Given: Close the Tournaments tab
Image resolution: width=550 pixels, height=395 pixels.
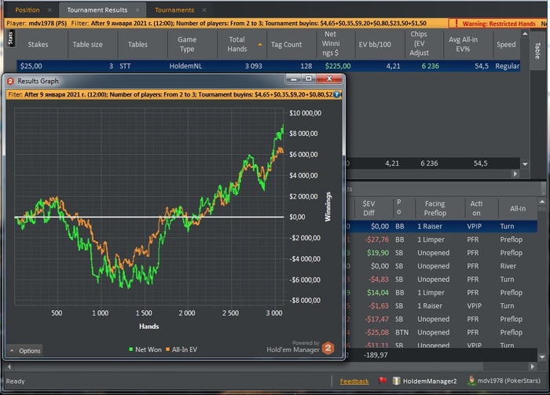Looking at the screenshot, I should point(204,10).
